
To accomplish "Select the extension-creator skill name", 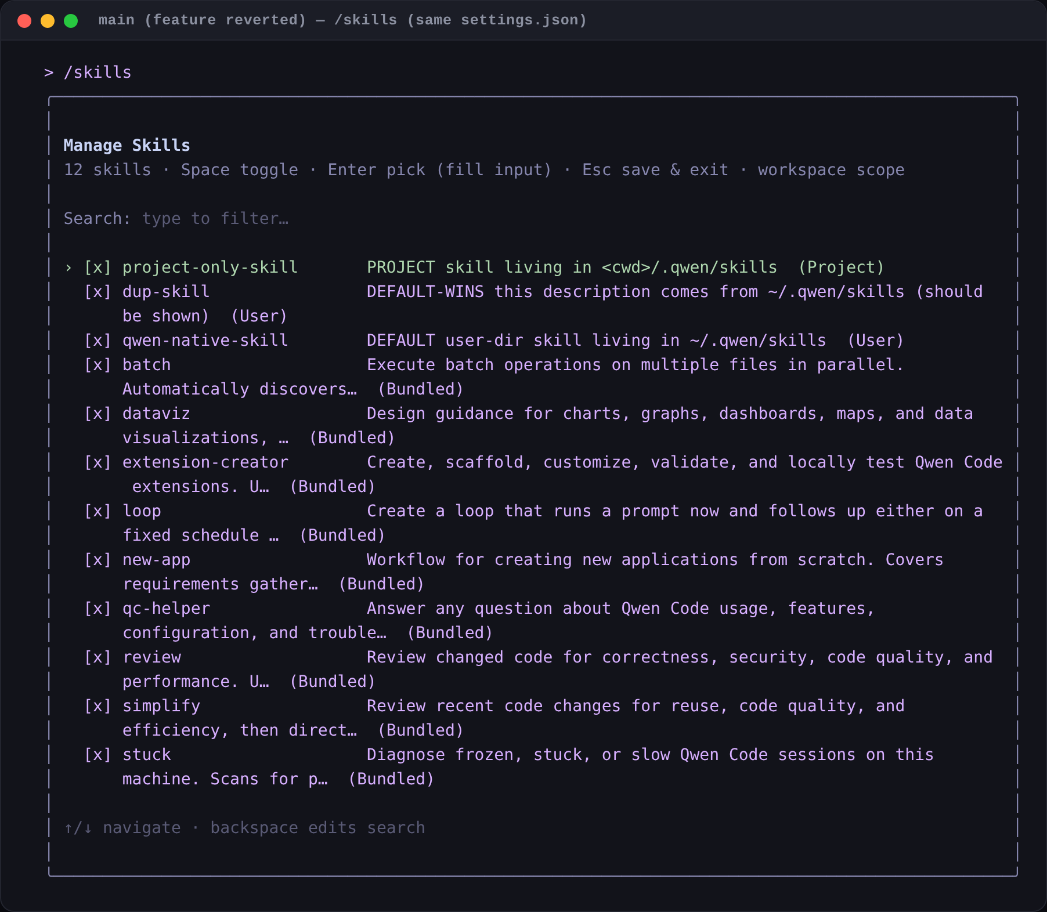I will [x=205, y=462].
